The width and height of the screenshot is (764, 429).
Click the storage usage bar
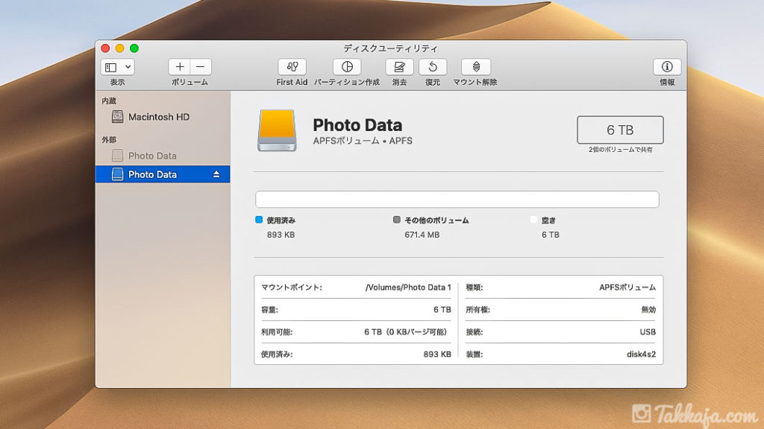click(457, 200)
